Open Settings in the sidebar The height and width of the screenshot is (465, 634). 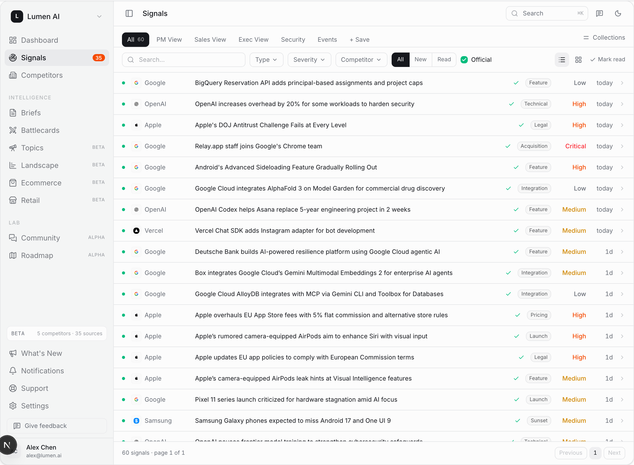point(57,406)
